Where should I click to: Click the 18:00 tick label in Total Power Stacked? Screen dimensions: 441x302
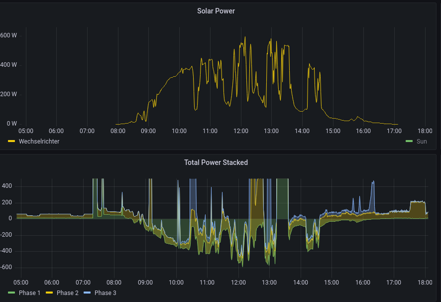tap(425, 283)
